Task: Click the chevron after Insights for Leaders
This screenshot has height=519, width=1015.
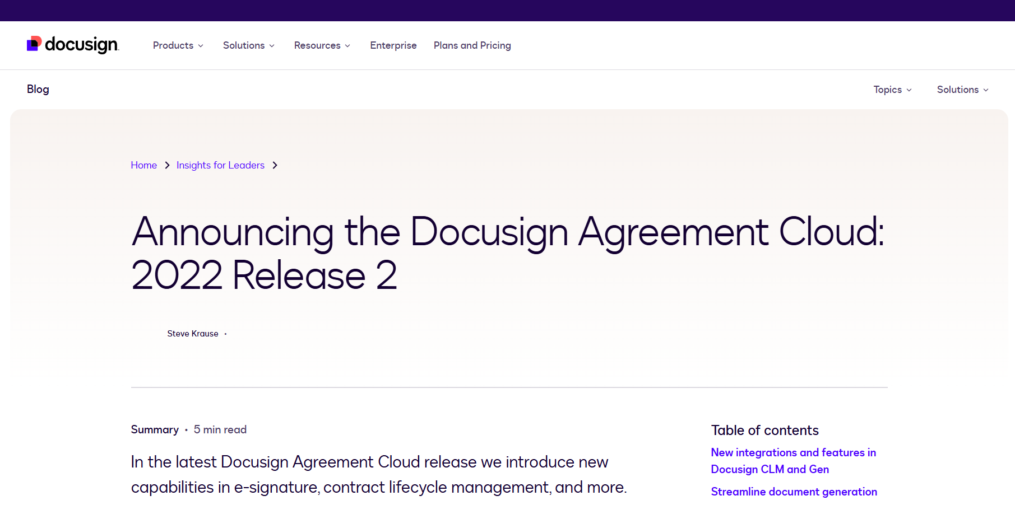Action: [x=275, y=165]
